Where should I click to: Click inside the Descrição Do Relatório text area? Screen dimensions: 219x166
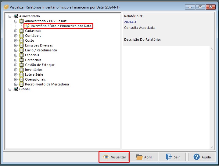pyautogui.click(x=166, y=98)
